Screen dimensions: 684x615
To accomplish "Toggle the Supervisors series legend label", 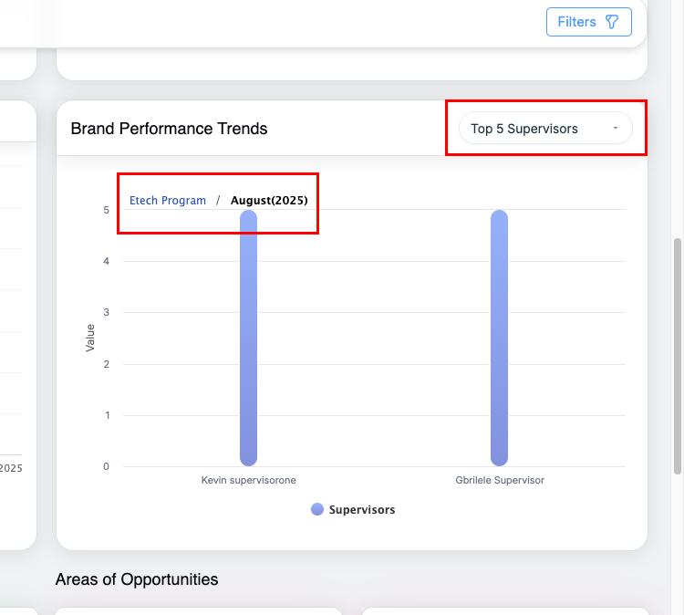I will tap(362, 510).
